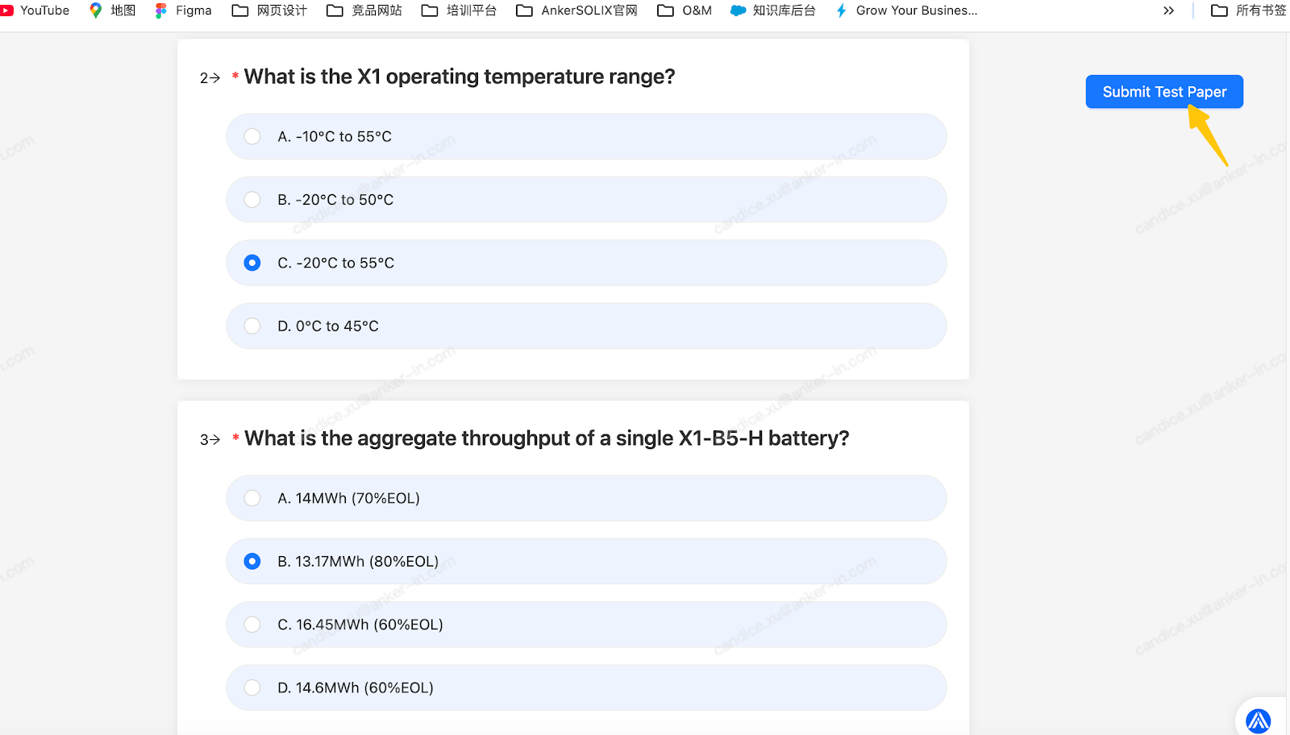This screenshot has width=1290, height=735.
Task: Choose option A. 14MWh (70%EOL)
Action: [x=252, y=499]
